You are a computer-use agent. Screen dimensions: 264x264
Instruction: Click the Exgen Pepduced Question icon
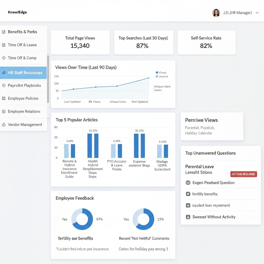[188, 183]
